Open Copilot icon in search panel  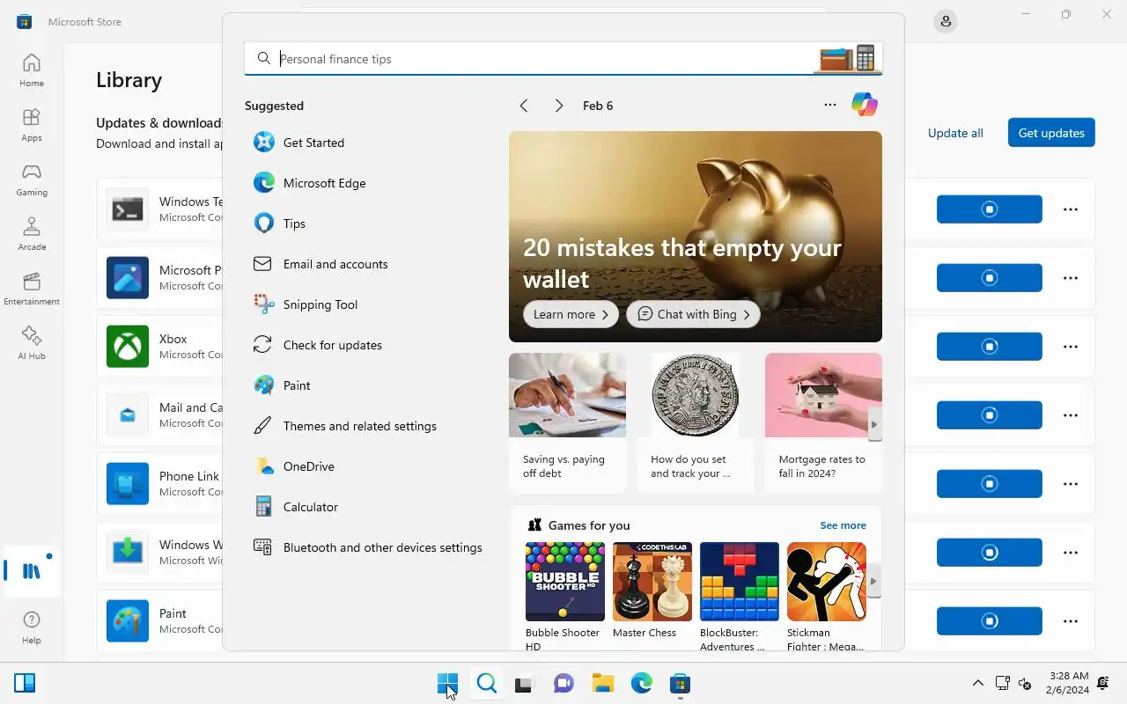[864, 105]
